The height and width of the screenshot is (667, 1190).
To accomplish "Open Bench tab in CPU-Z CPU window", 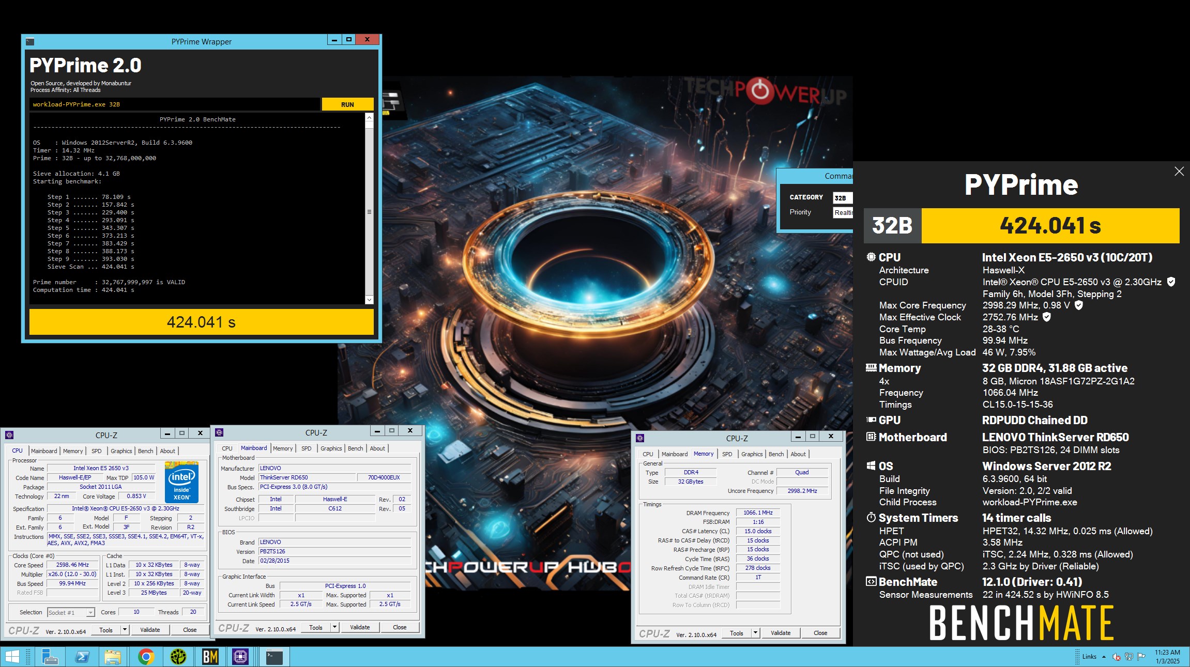I will point(145,451).
